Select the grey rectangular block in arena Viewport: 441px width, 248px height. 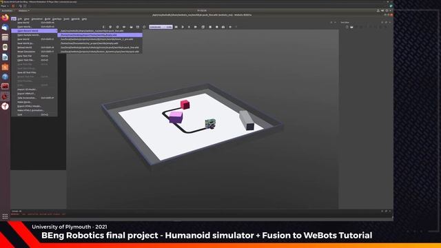point(247,120)
